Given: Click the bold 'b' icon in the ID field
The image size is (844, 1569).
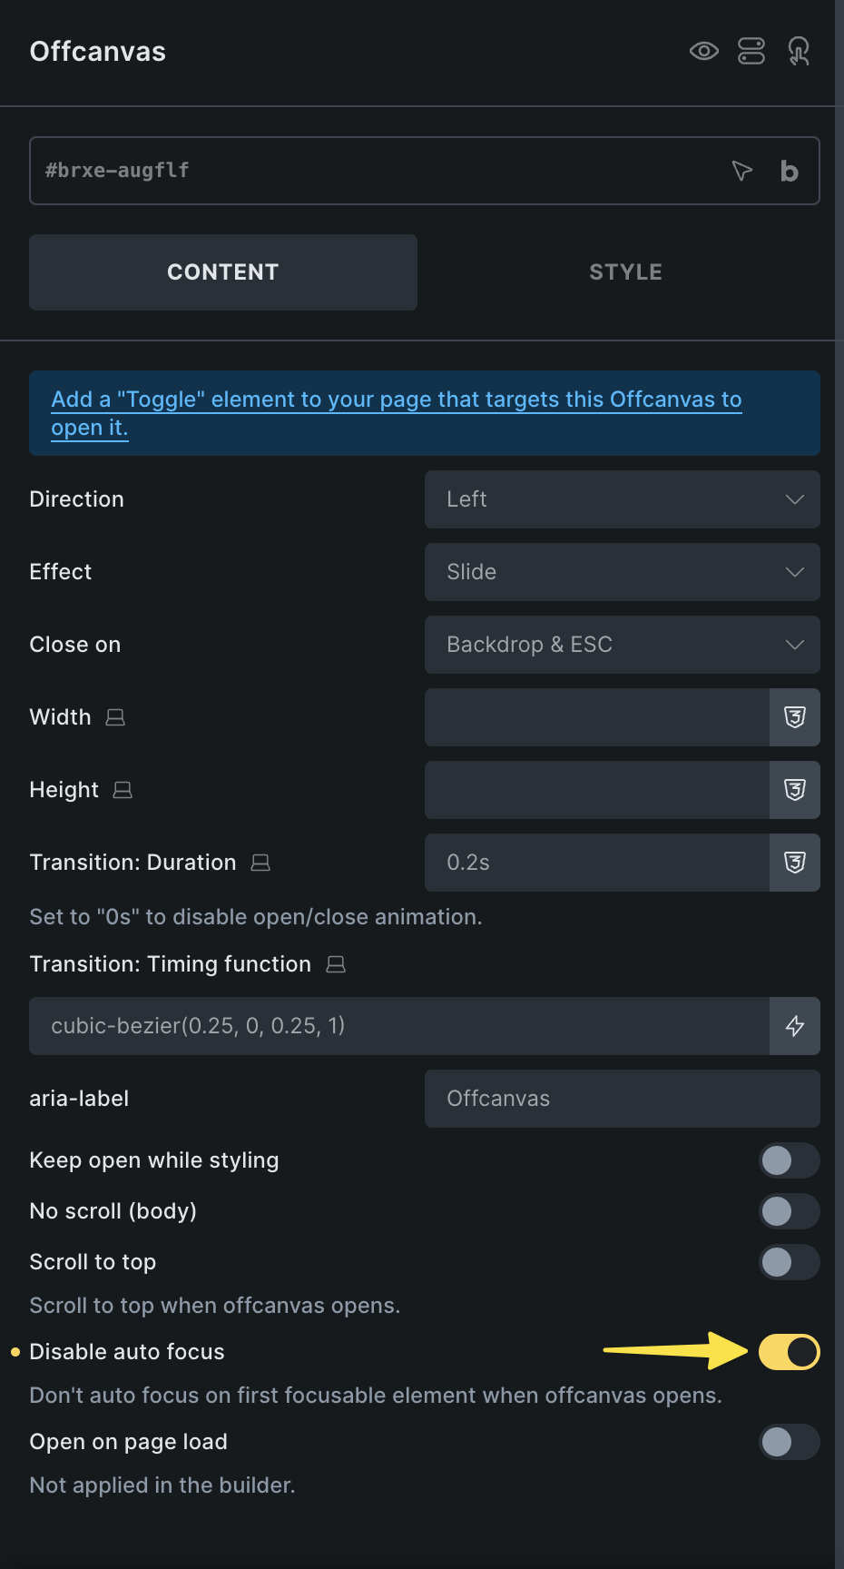Looking at the screenshot, I should (790, 171).
